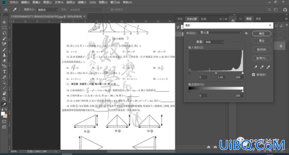Open the workspace switcher icon
289x155 pixels.
coord(276,9)
